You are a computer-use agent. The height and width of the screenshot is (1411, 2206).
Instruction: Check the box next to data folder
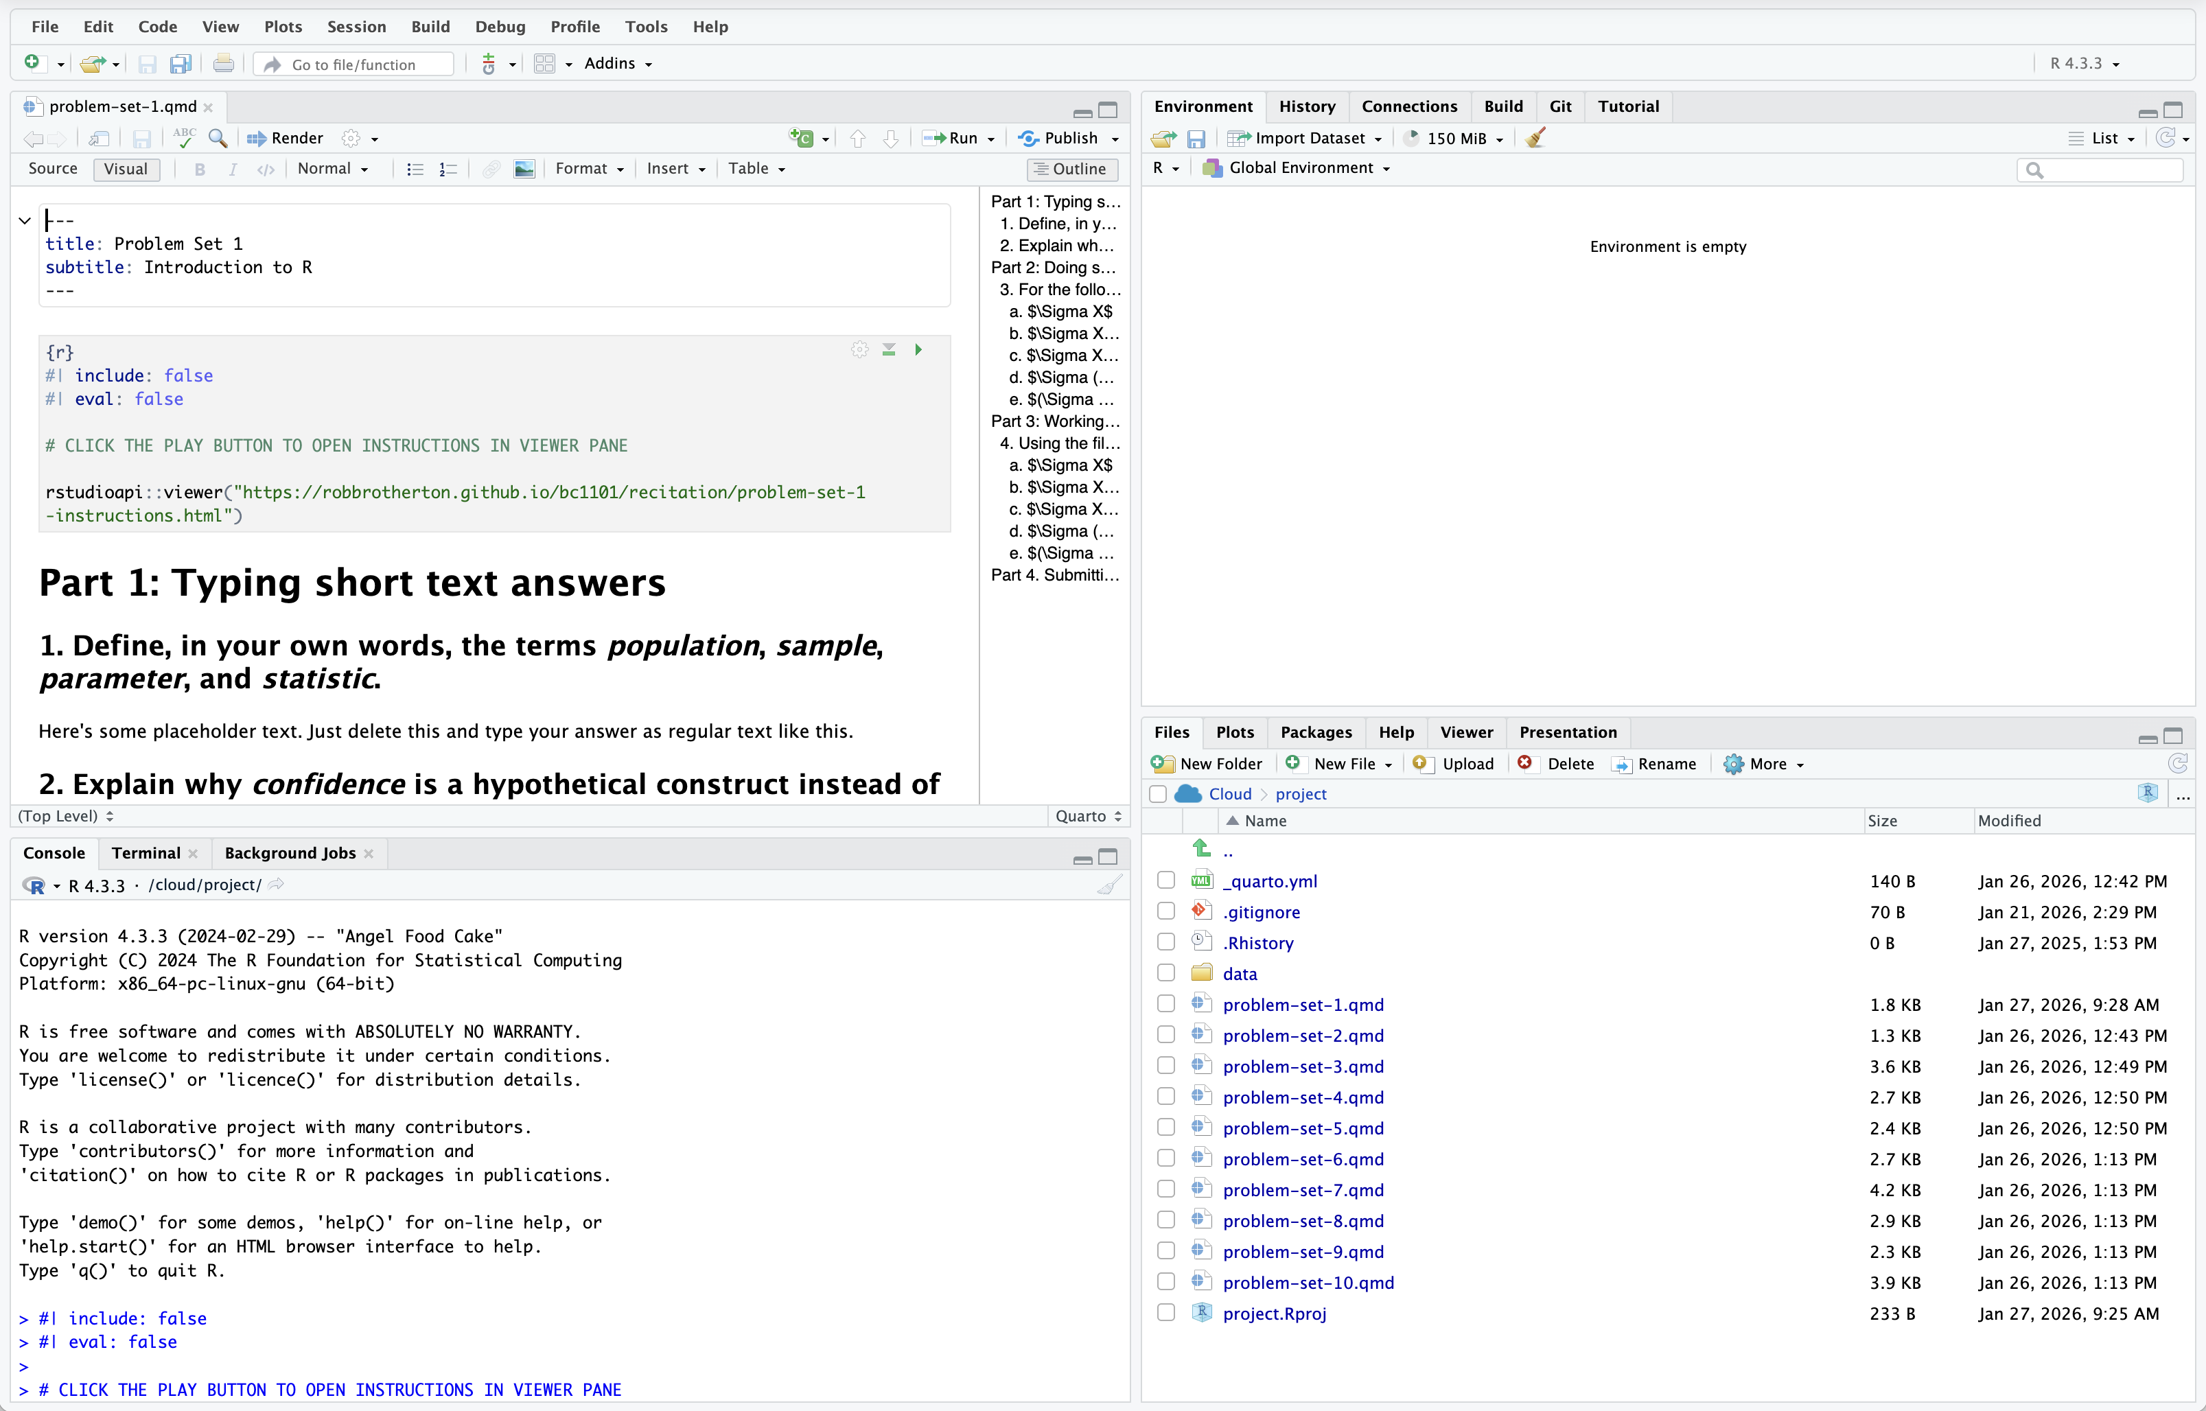pos(1165,973)
